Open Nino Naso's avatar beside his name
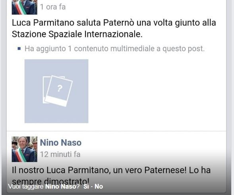Screen dimensions: 234x195 25,149
